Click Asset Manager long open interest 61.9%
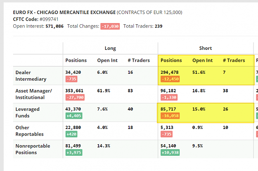The image size is (258, 171). (104, 91)
